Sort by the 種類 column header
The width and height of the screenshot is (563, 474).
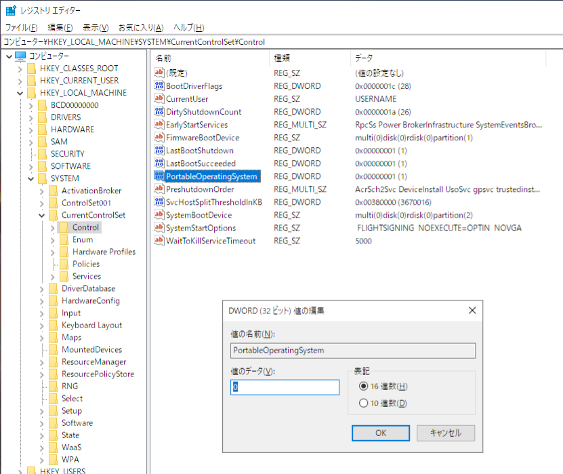[310, 58]
